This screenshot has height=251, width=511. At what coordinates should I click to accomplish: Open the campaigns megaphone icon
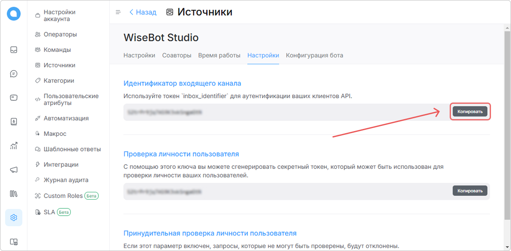(x=14, y=170)
